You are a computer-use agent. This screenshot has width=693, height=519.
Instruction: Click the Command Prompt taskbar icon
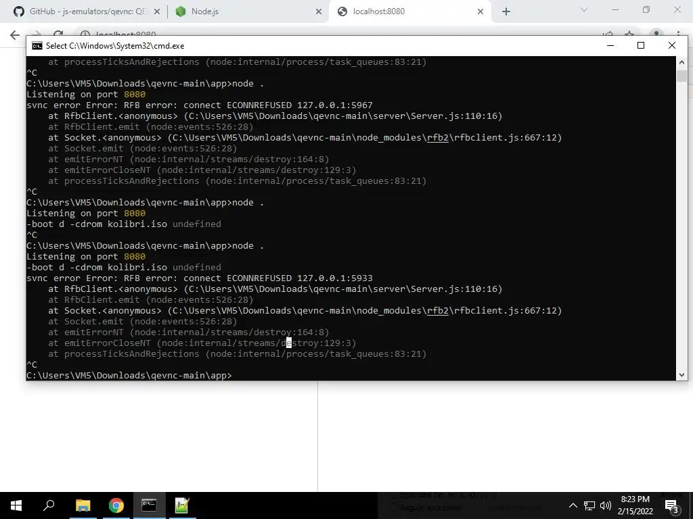coord(149,505)
